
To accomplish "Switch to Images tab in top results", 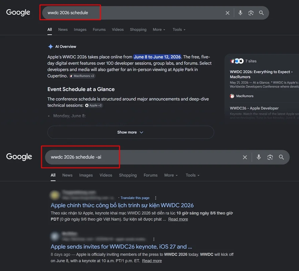I will click(x=80, y=30).
